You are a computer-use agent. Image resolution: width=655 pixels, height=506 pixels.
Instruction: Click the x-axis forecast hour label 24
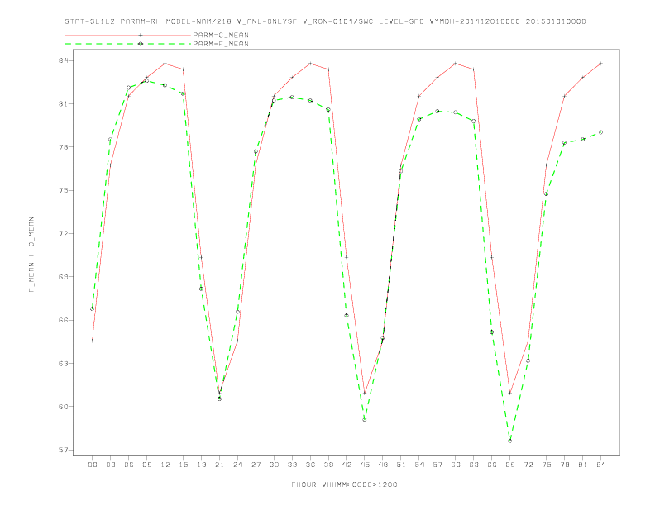237,465
